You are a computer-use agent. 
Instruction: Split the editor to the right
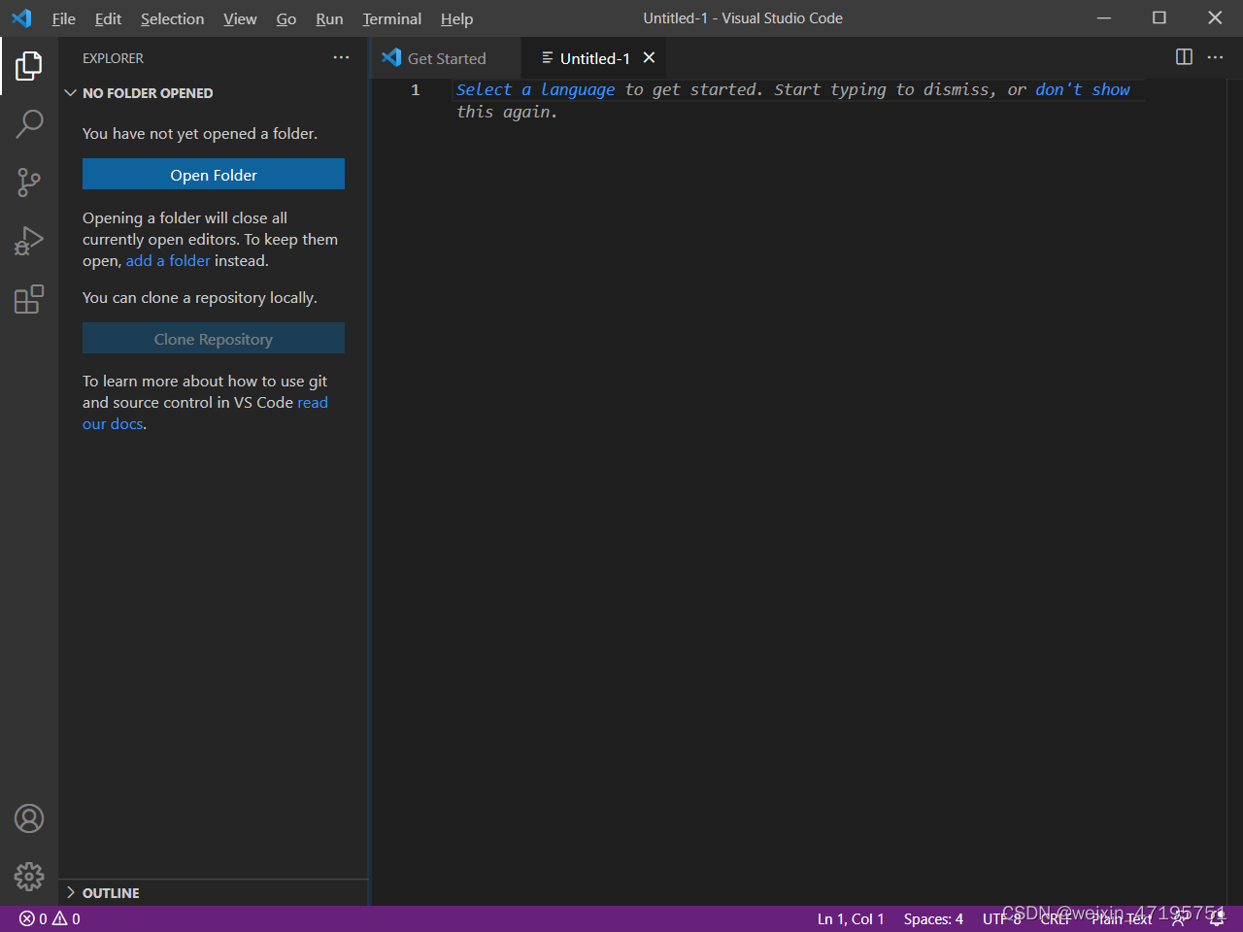point(1184,57)
